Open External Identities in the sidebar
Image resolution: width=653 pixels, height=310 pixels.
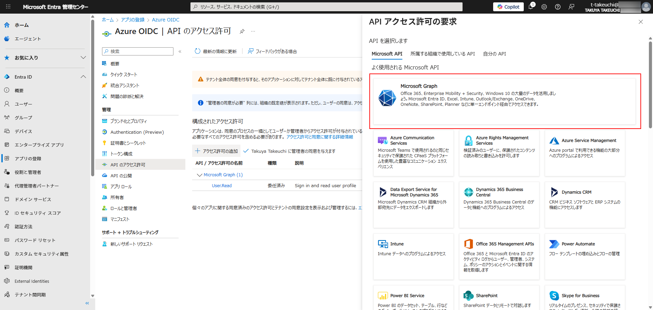pos(32,281)
